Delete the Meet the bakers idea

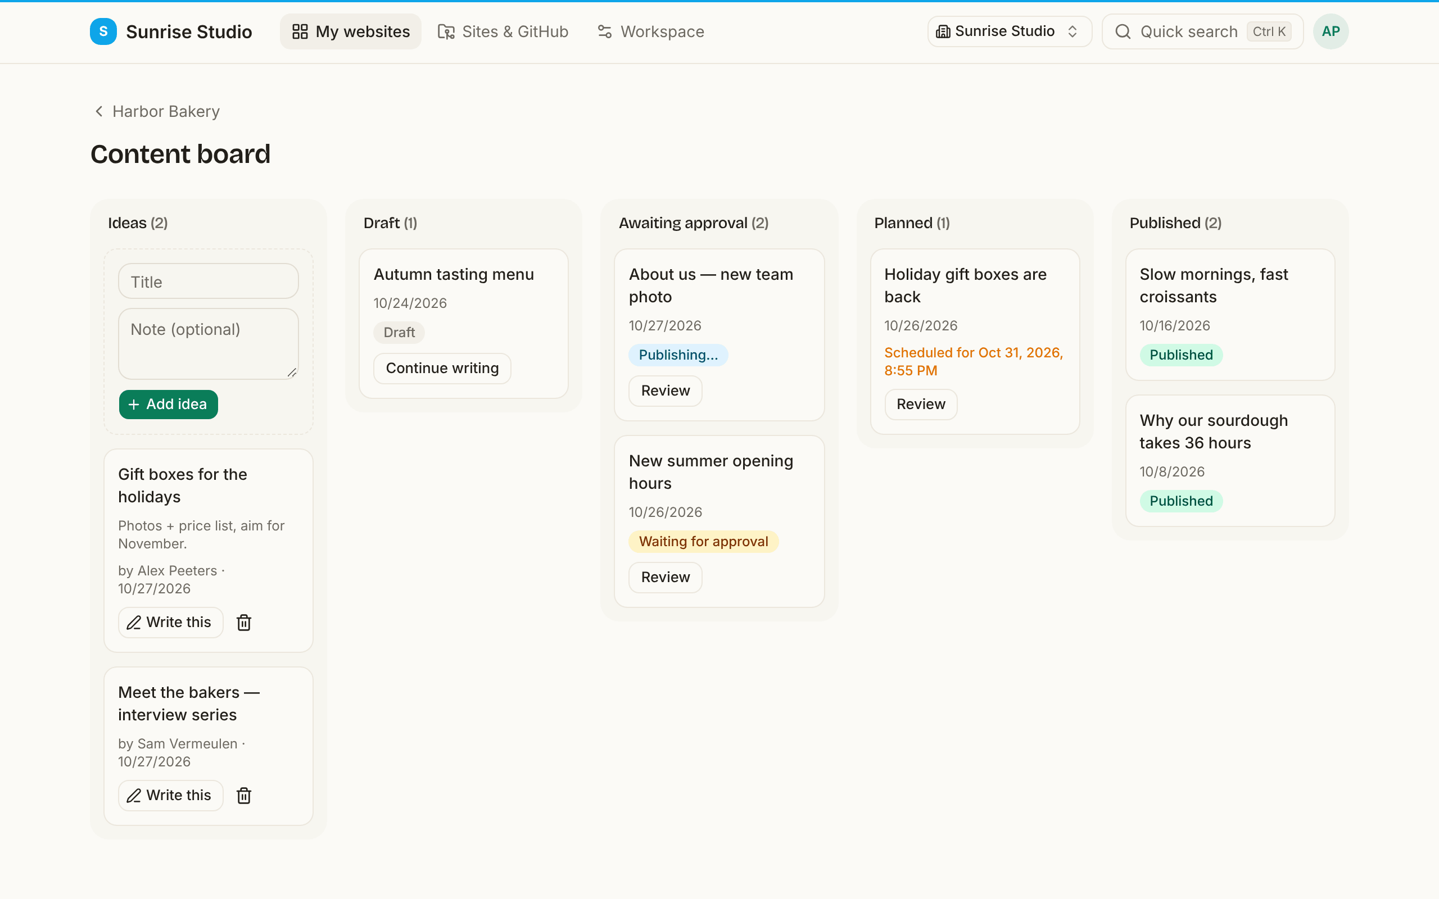[244, 796]
